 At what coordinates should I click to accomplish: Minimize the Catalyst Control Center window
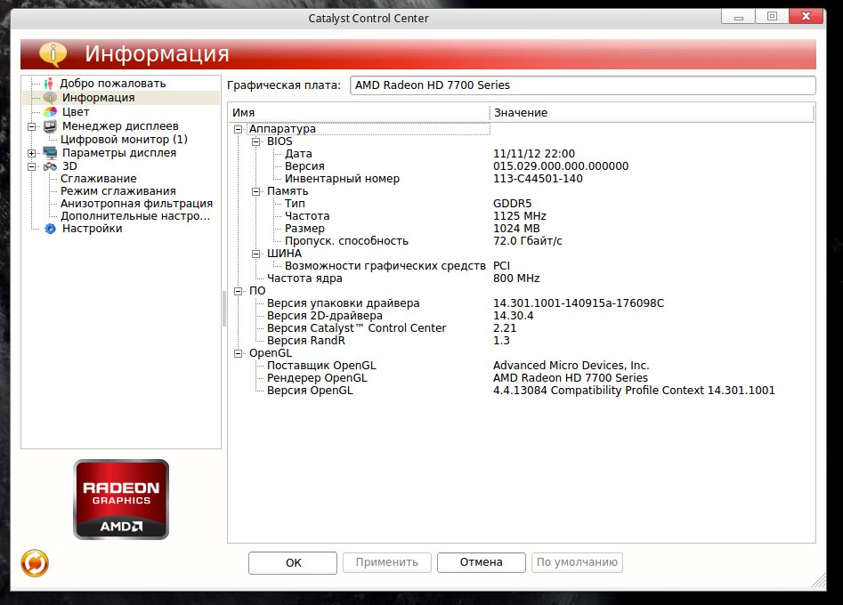point(738,17)
